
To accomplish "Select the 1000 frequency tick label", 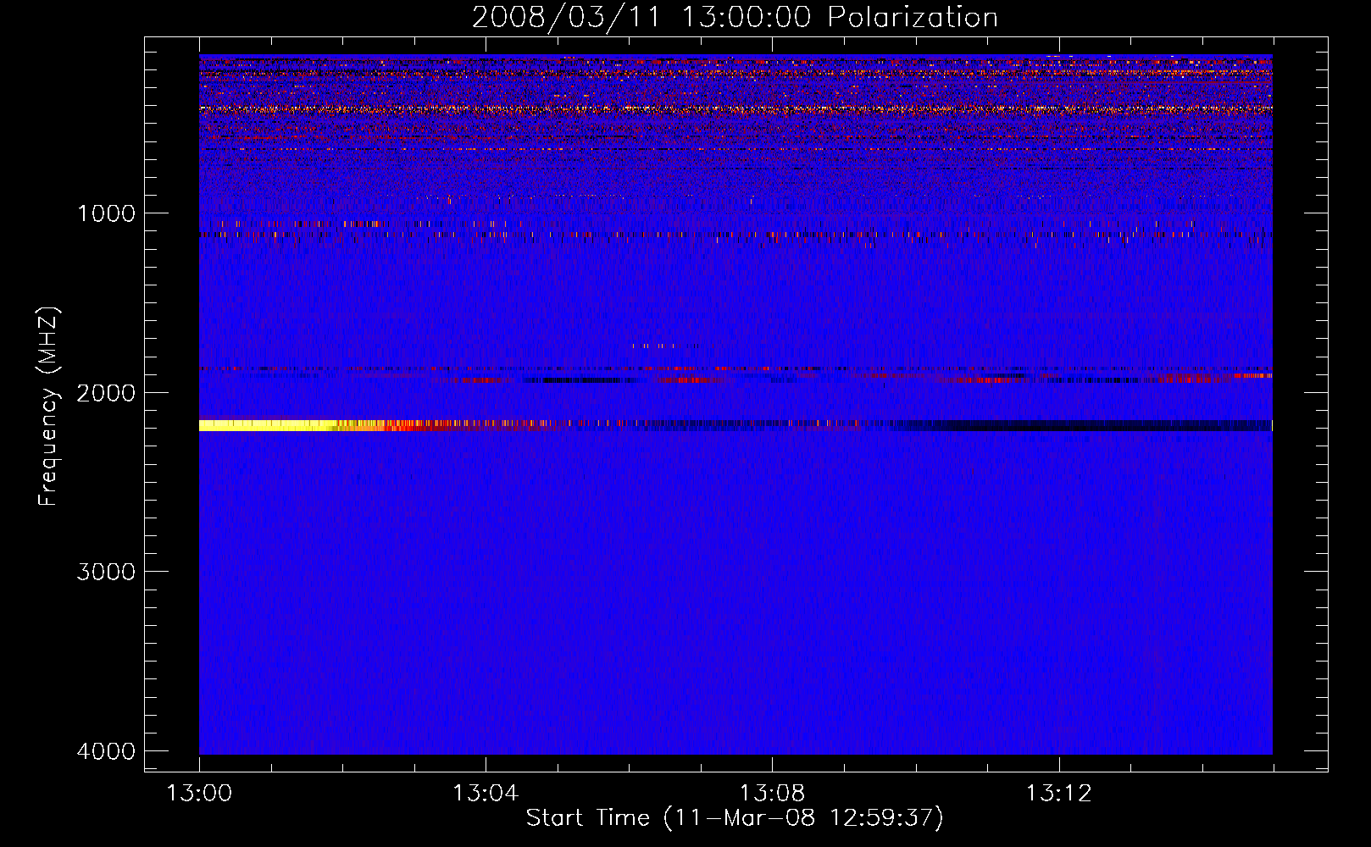I will (x=106, y=213).
